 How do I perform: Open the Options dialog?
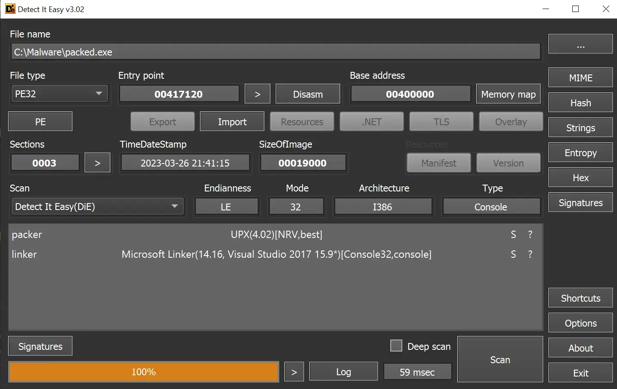click(580, 323)
